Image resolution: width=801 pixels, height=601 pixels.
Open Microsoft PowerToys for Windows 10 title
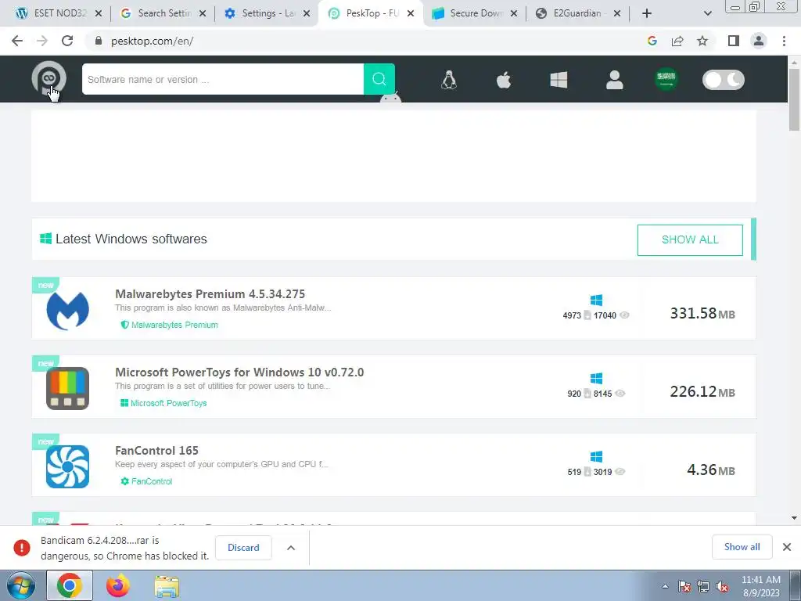239,372
